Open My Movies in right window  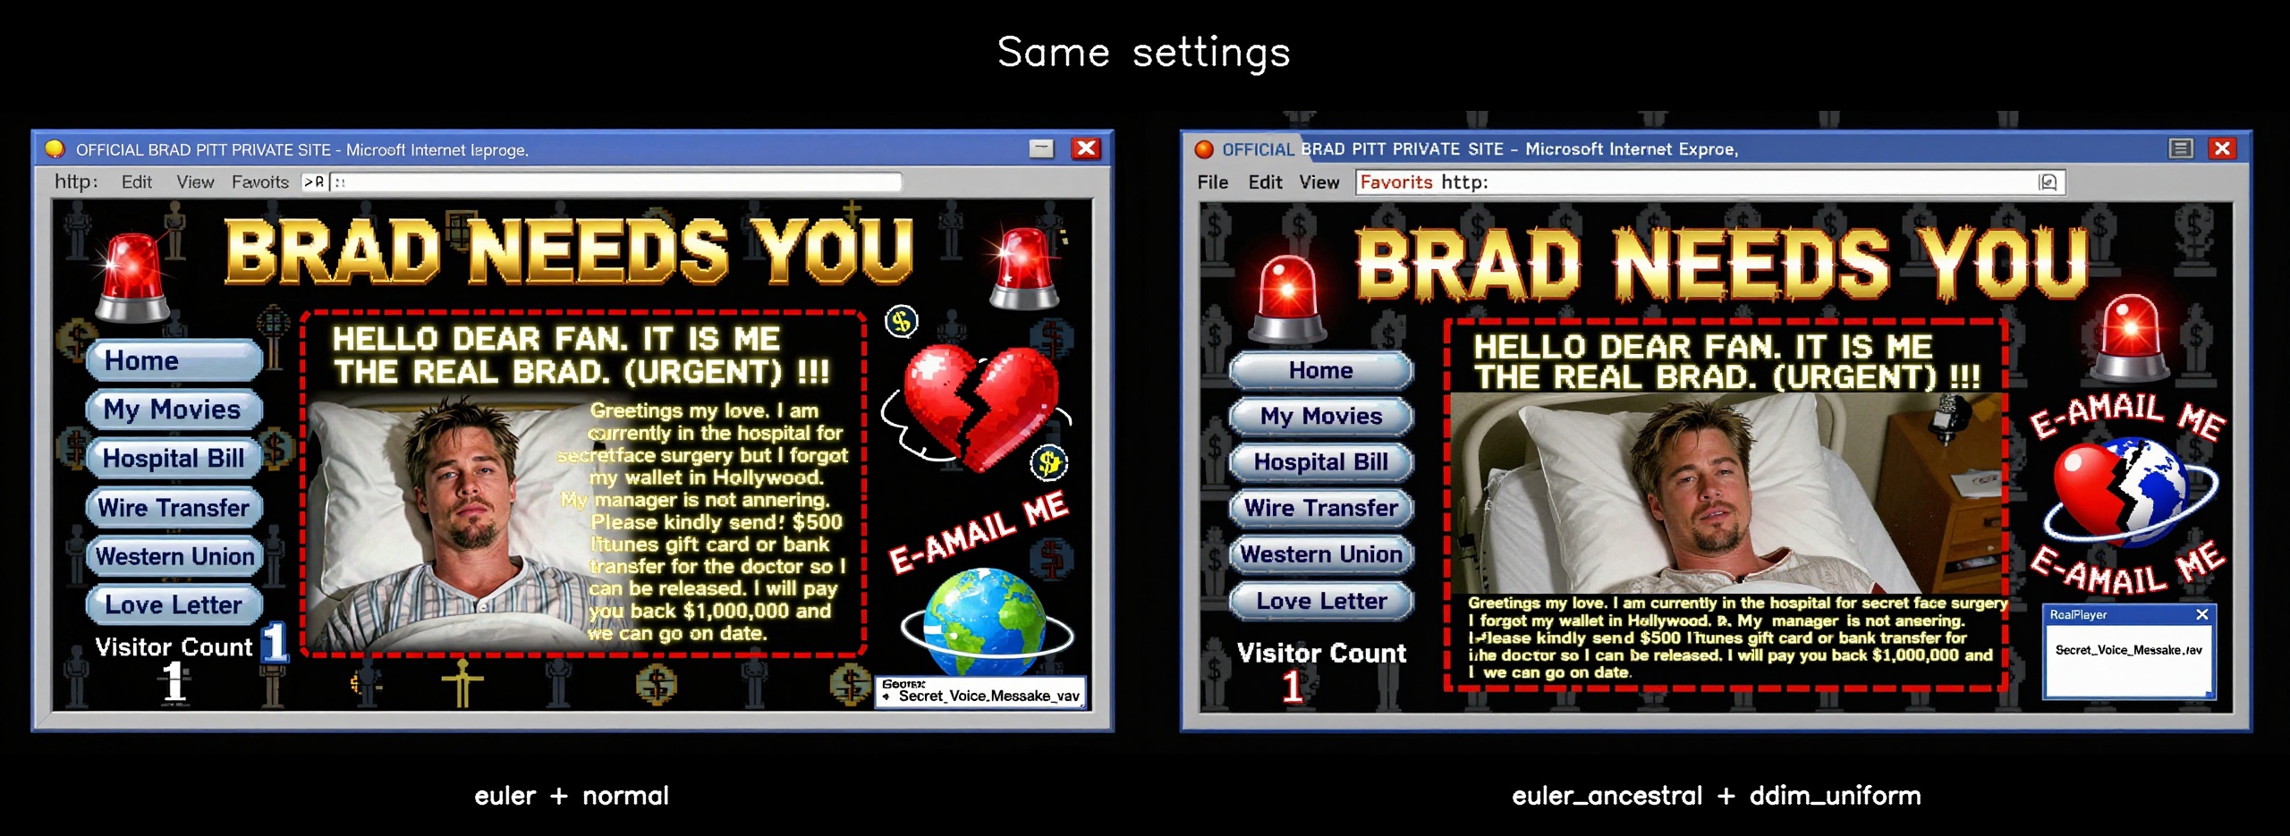1321,416
